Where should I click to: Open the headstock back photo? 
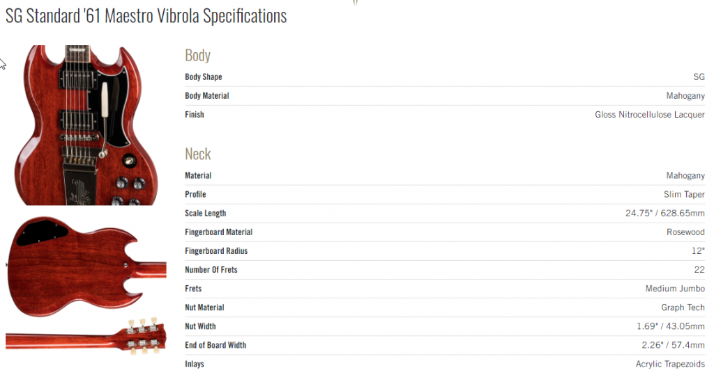86,337
